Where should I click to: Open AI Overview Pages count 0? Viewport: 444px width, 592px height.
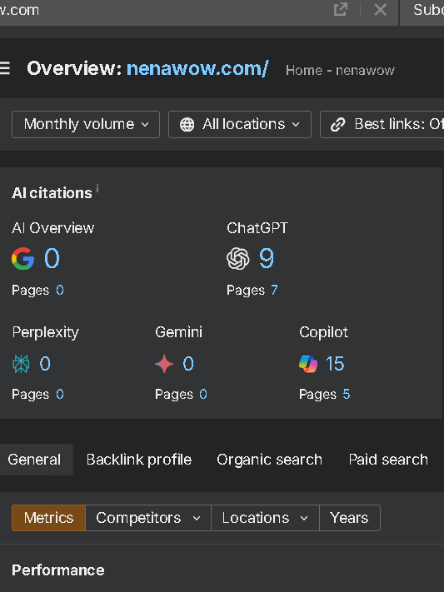point(60,290)
